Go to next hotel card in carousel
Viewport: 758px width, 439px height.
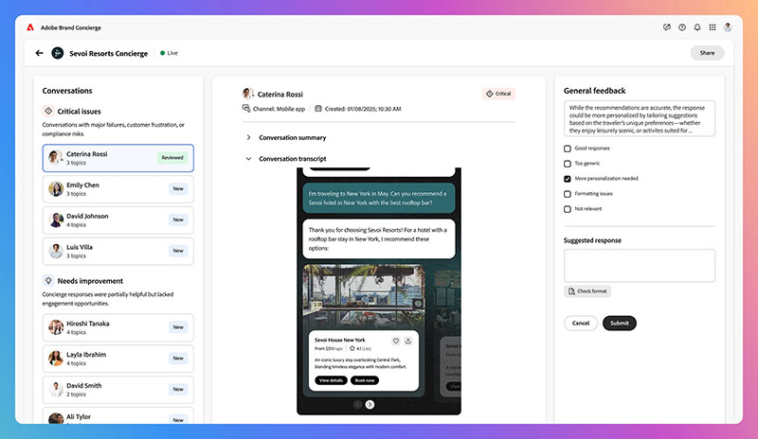pyautogui.click(x=370, y=404)
